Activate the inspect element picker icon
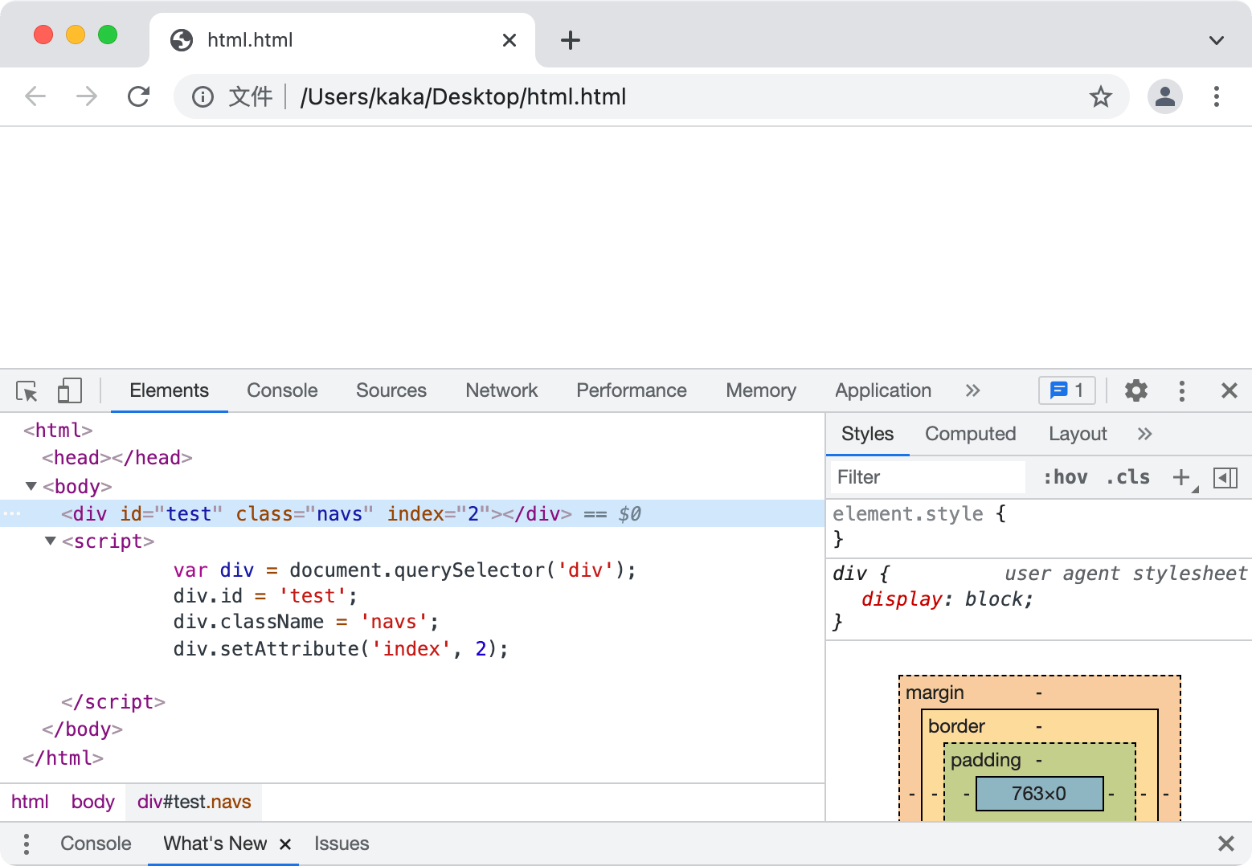This screenshot has width=1252, height=866. (x=27, y=391)
